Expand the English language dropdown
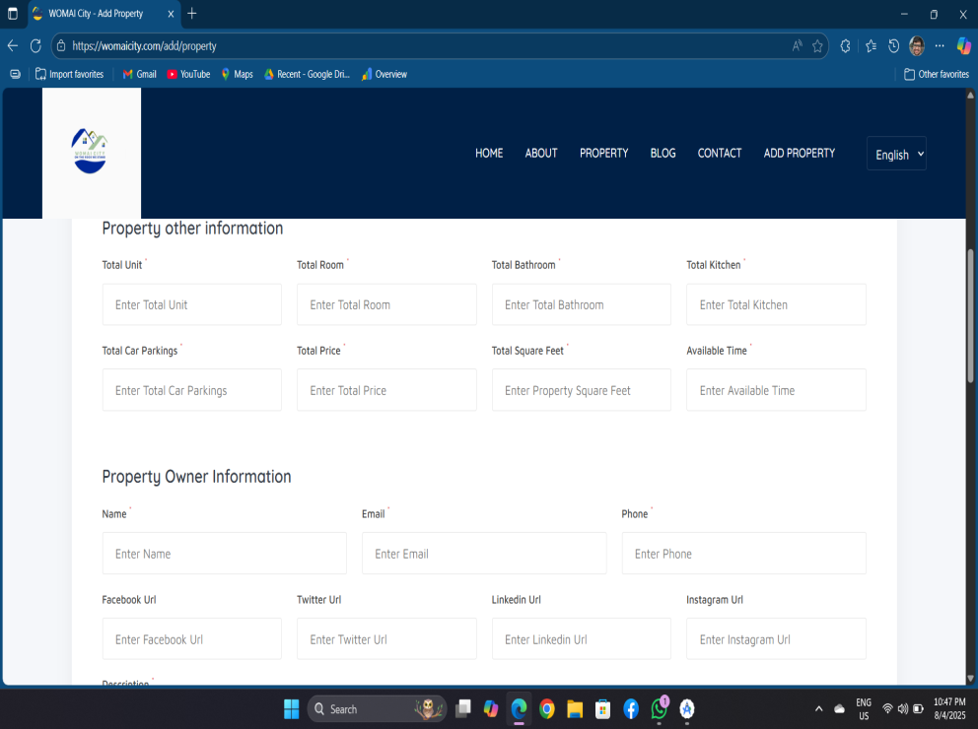The width and height of the screenshot is (978, 729). pos(896,154)
